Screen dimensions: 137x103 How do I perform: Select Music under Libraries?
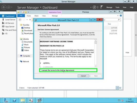25,45
